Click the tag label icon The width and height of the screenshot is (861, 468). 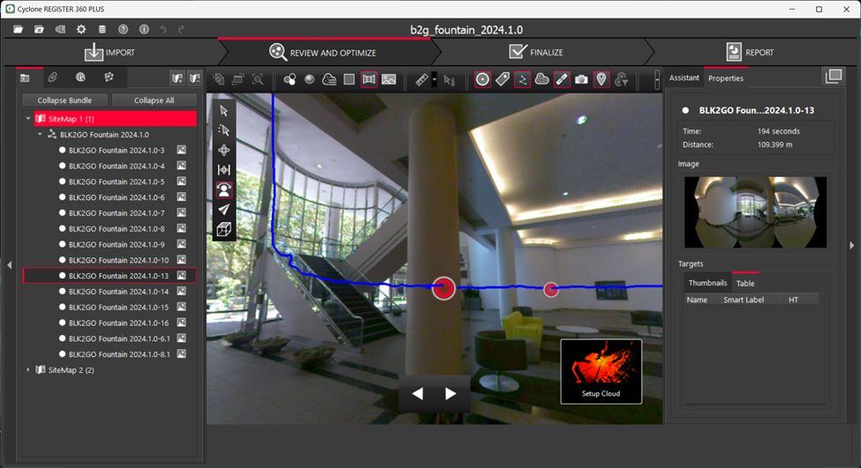[x=502, y=79]
